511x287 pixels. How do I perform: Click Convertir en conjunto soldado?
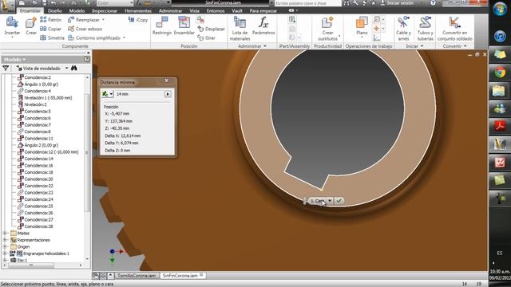[x=454, y=29]
